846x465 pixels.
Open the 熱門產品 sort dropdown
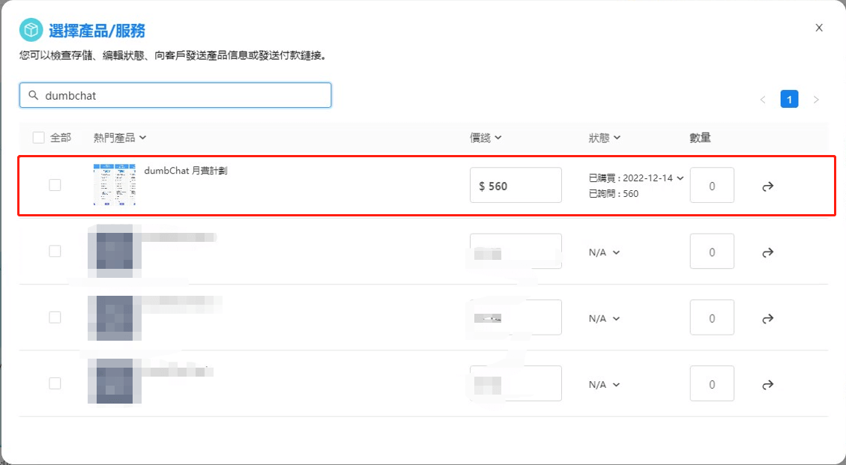pos(120,138)
